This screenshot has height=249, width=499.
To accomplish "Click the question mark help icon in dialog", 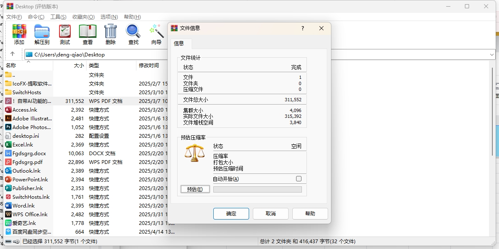I will (x=302, y=28).
